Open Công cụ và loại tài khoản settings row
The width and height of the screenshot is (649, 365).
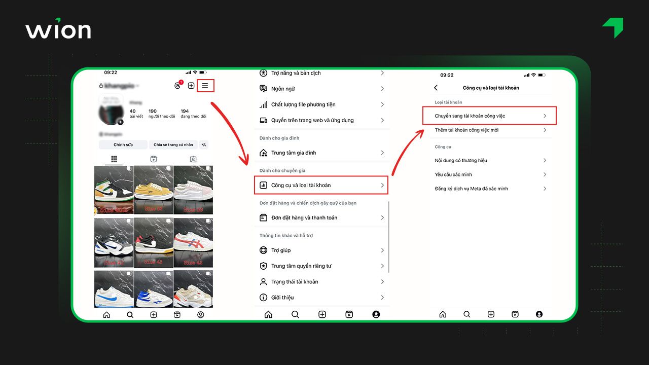(321, 185)
